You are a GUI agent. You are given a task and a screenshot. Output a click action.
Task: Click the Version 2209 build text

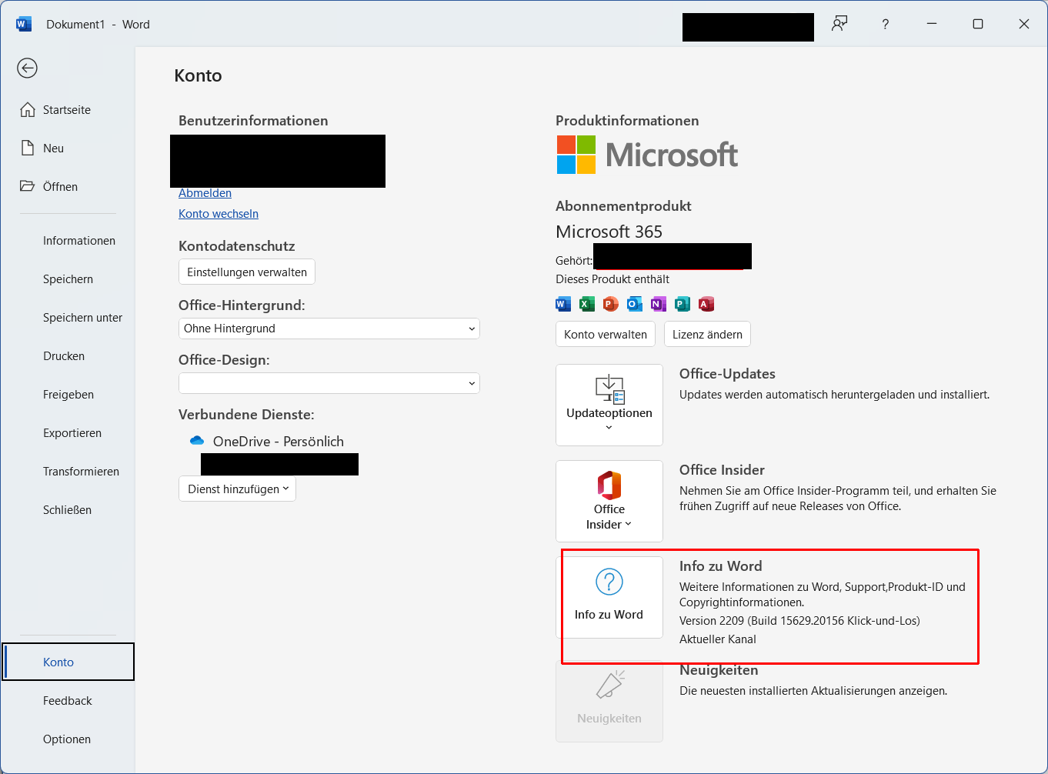(799, 621)
